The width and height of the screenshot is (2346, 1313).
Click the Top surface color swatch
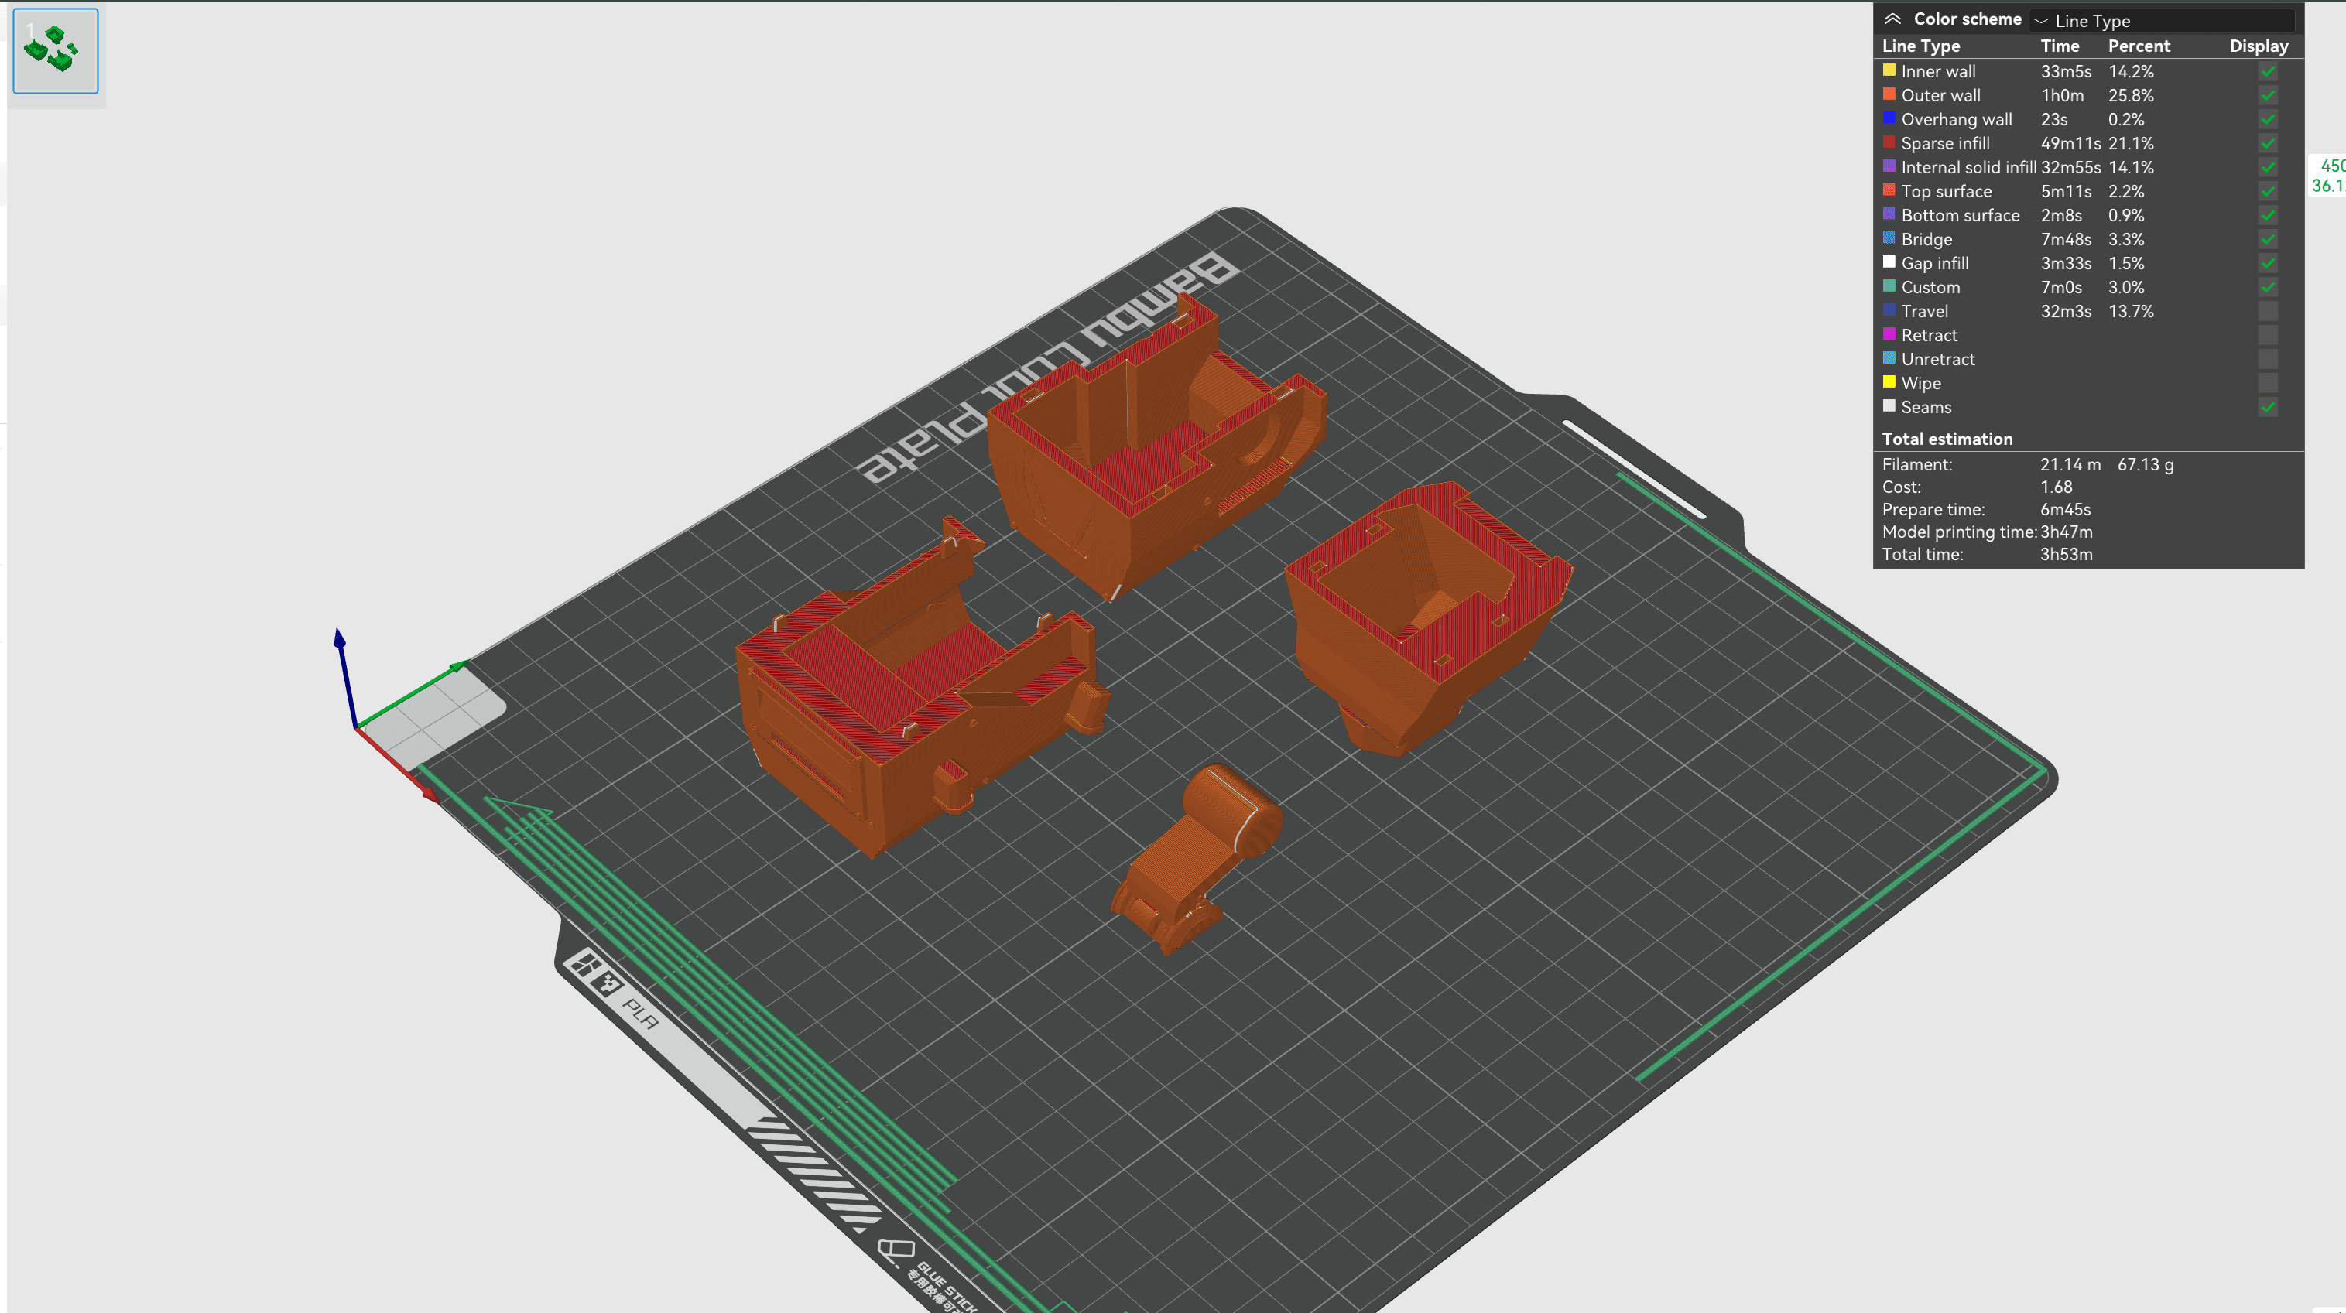point(1890,190)
